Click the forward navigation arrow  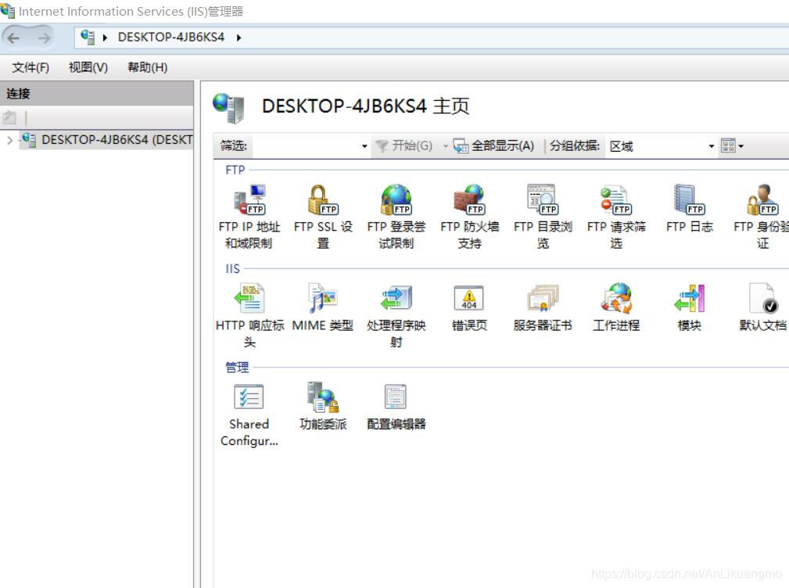(45, 38)
